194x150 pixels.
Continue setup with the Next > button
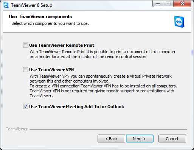(x=140, y=139)
